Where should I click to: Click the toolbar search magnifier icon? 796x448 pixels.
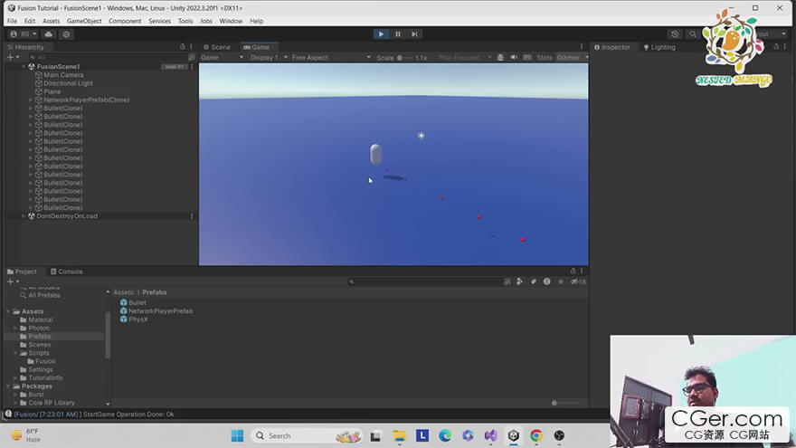coord(693,34)
